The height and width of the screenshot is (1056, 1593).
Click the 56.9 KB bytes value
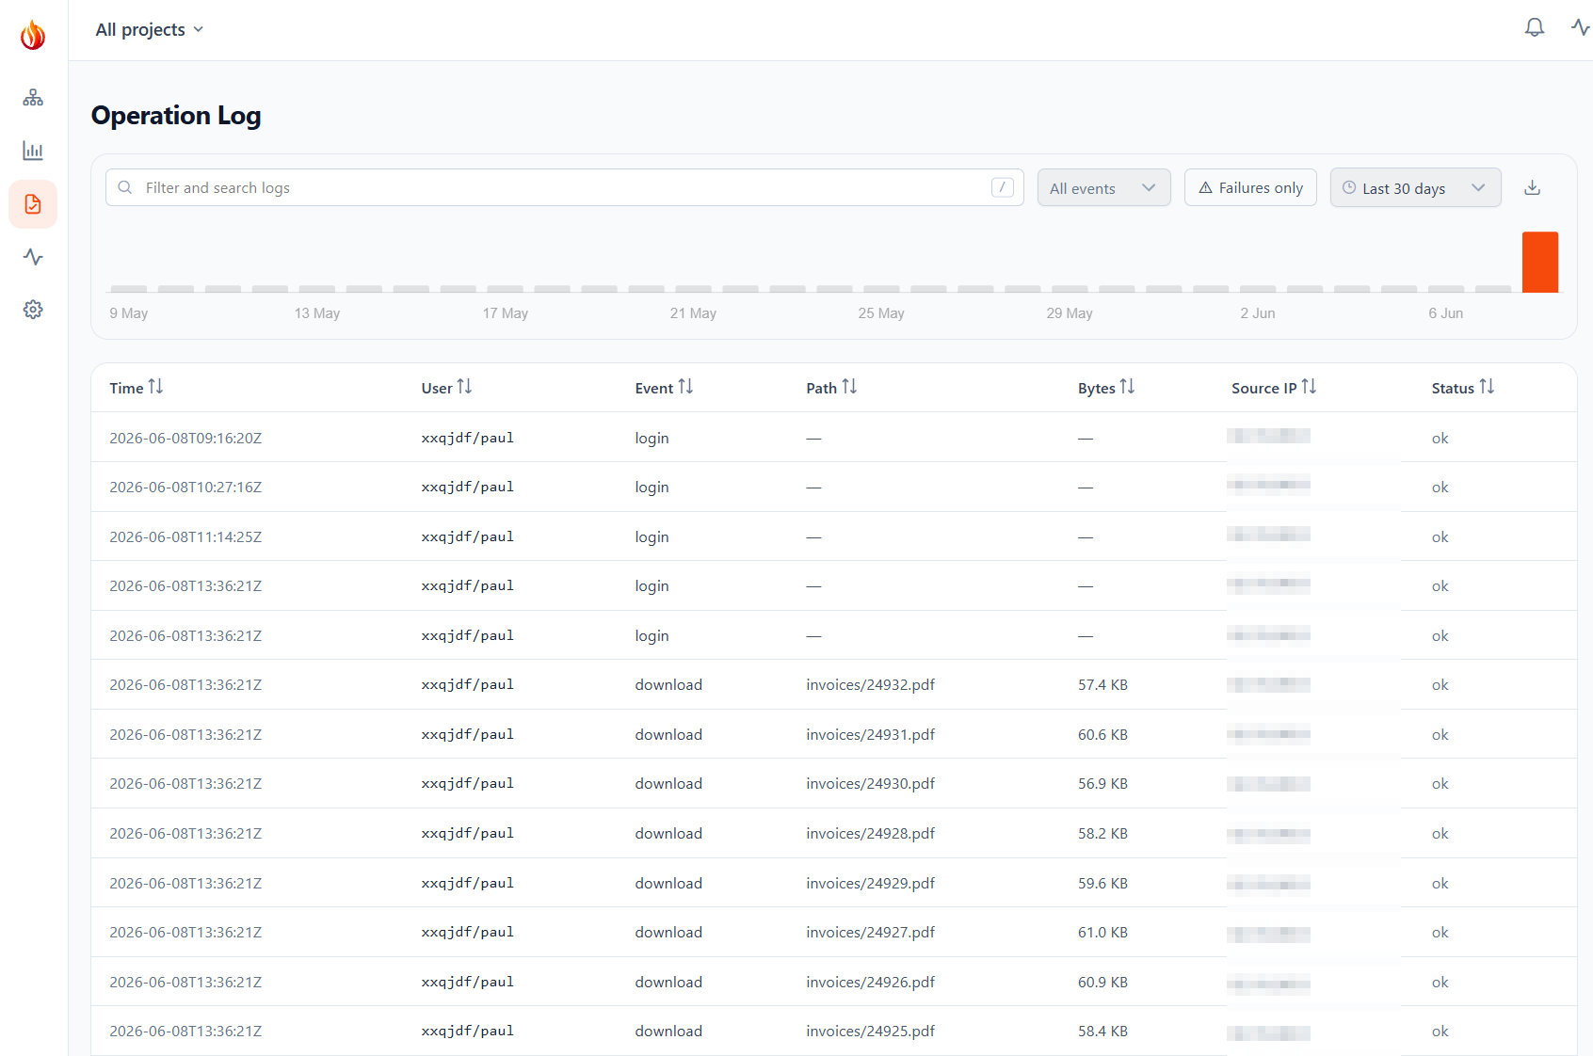1102,783
